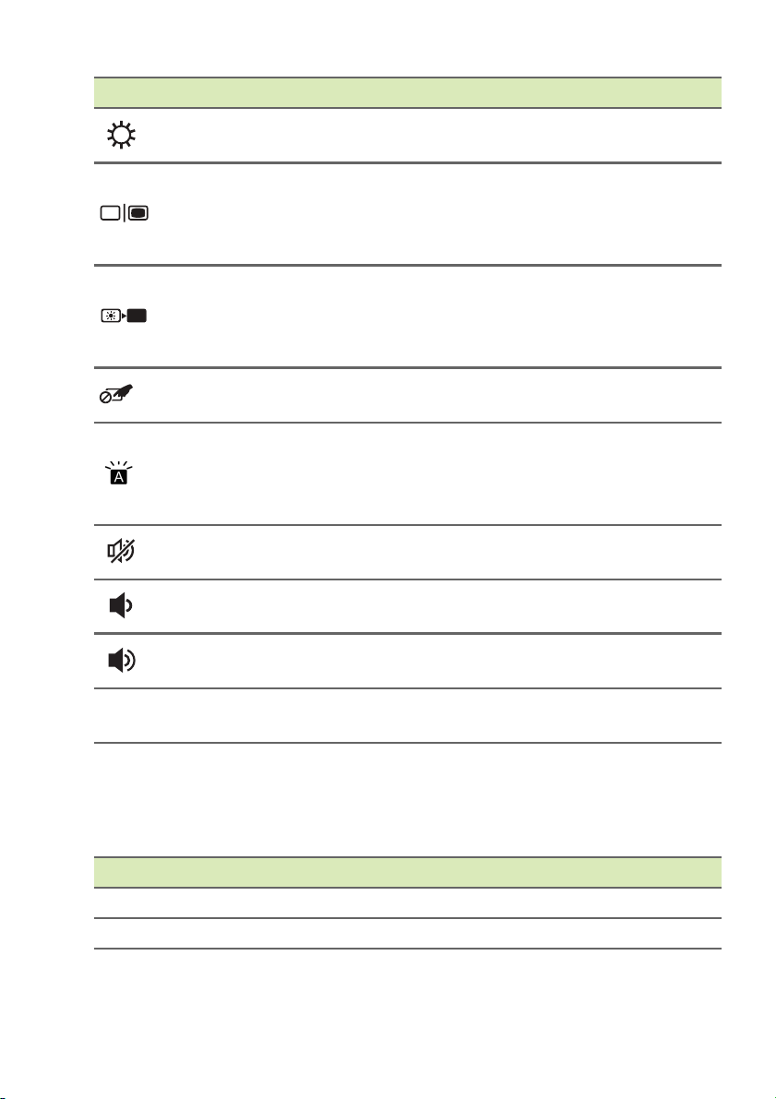Select the second blank row of lower table

pos(408,934)
